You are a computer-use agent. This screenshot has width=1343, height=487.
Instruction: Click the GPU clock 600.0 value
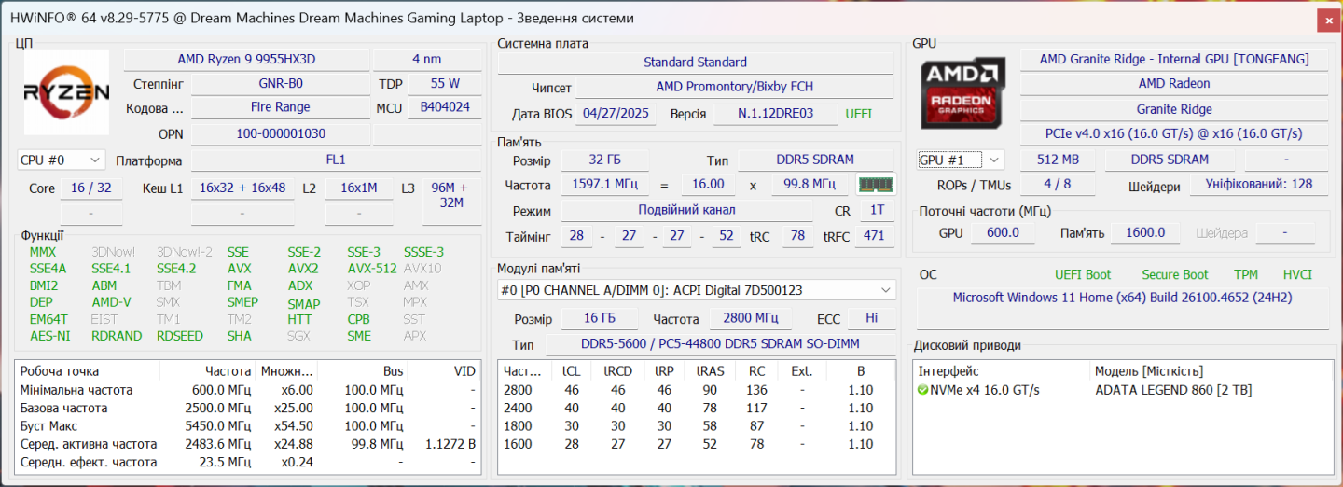1003,232
